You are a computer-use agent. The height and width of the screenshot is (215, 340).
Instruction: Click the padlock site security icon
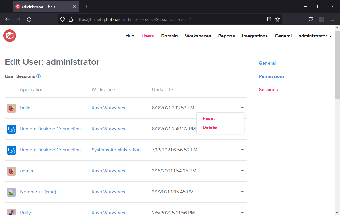71,19
